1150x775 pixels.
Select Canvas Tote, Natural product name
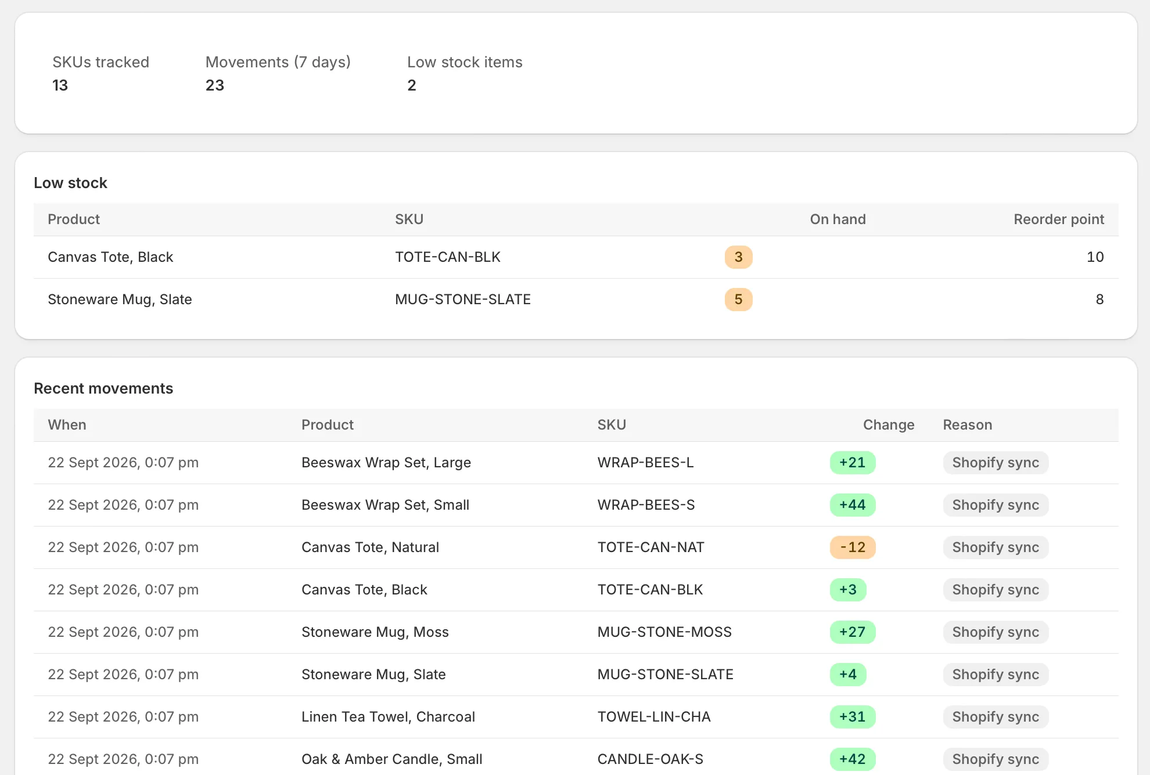click(370, 547)
